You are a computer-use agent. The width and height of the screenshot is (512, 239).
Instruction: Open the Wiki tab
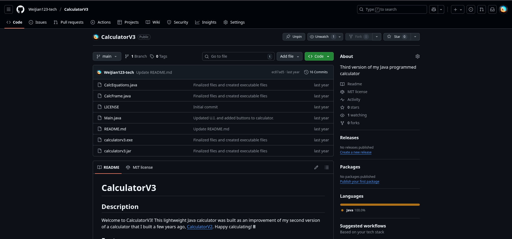point(153,22)
